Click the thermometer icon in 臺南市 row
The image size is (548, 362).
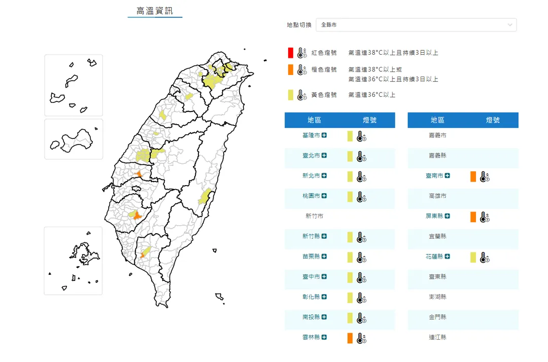(485, 176)
